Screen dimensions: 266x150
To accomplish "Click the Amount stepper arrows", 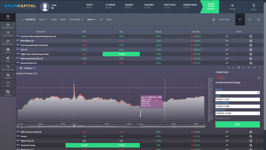I will point(258,93).
